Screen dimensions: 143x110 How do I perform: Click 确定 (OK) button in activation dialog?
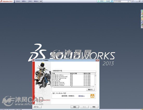pyautogui.click(x=75, y=107)
